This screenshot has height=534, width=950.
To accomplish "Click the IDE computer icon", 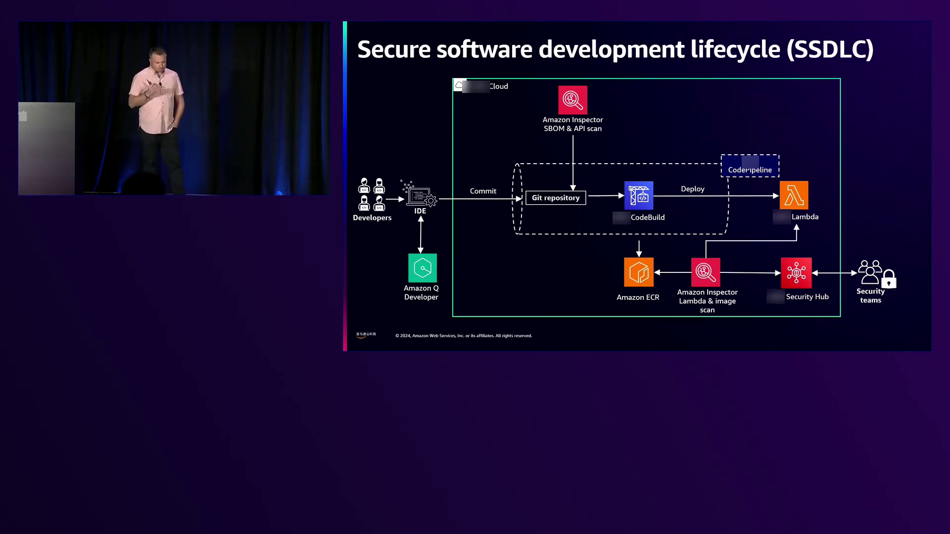I will coord(420,194).
